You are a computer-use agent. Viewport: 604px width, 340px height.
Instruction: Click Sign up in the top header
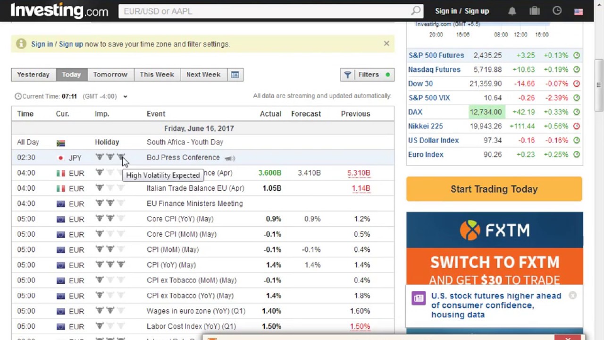[x=477, y=11]
